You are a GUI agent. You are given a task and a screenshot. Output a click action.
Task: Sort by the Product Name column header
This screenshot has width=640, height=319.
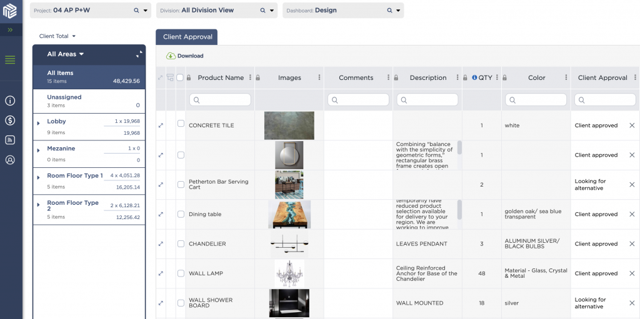(x=221, y=77)
